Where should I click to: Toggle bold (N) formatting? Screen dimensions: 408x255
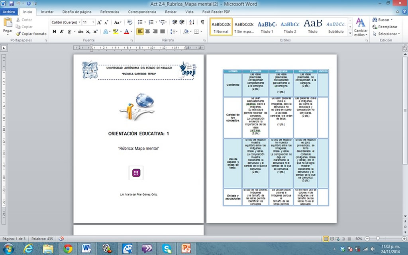pos(55,31)
